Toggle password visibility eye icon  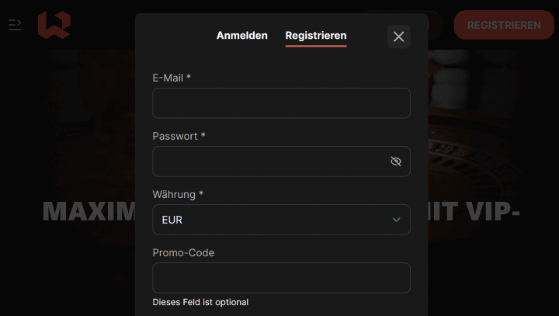click(x=396, y=161)
